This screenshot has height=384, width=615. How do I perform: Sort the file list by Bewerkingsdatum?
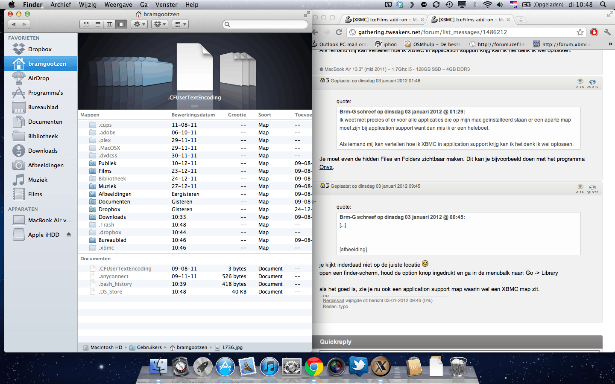[193, 115]
